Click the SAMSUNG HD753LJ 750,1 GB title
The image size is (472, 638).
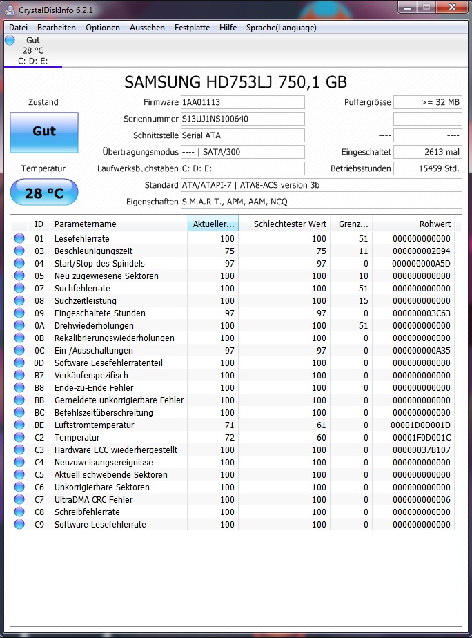click(235, 81)
